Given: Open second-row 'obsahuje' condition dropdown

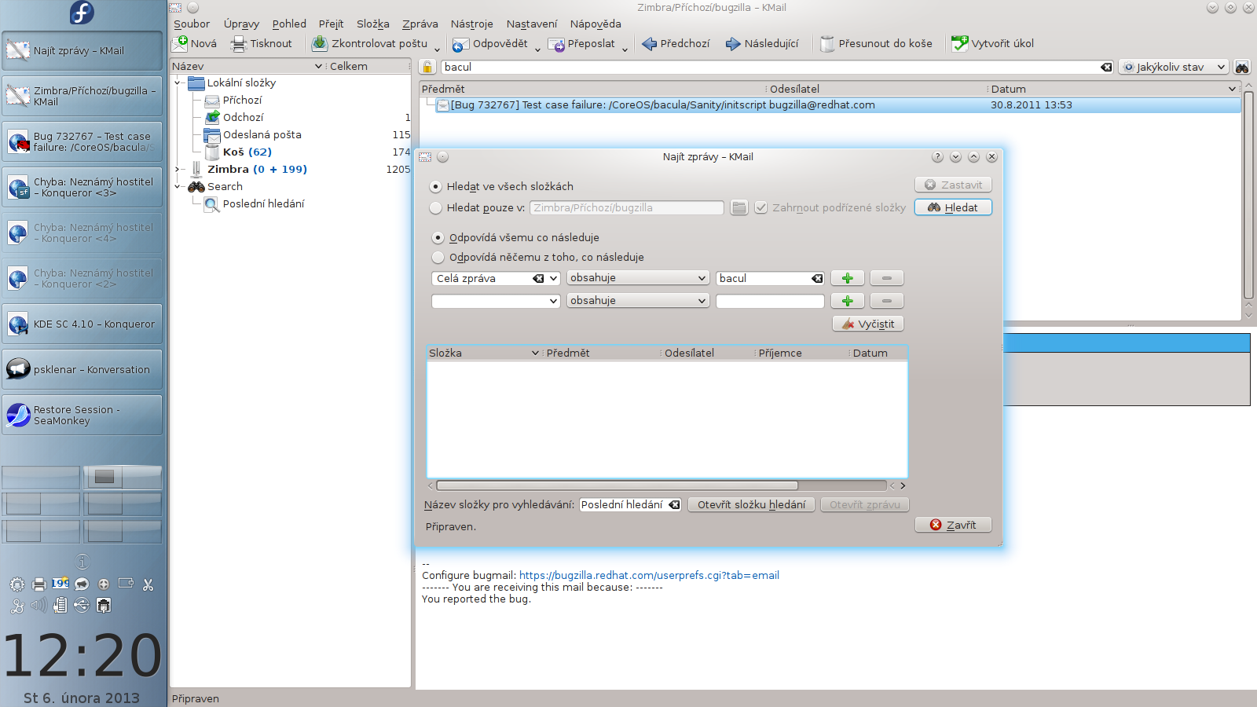Looking at the screenshot, I should pyautogui.click(x=638, y=301).
